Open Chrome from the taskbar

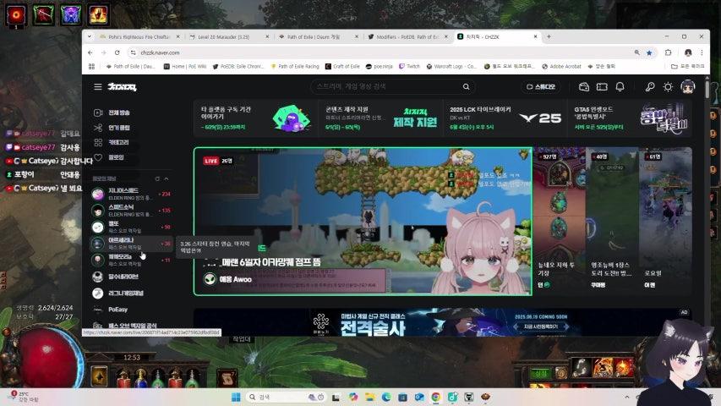[x=435, y=397]
